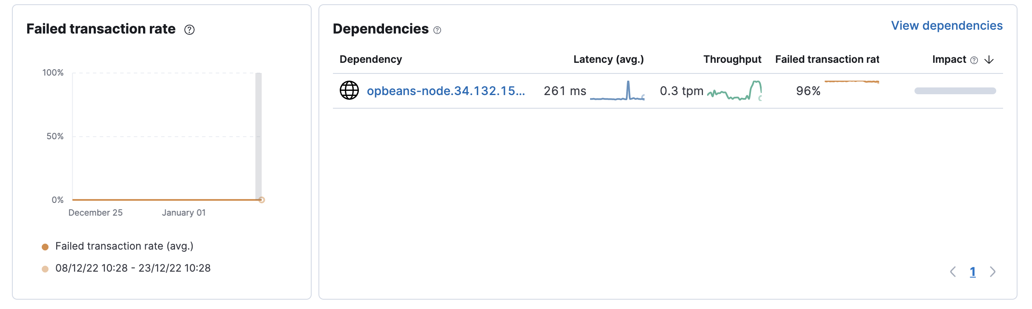This screenshot has width=1032, height=309.
Task: Toggle the 08/12/22 comparison period legend item
Action: tap(133, 268)
